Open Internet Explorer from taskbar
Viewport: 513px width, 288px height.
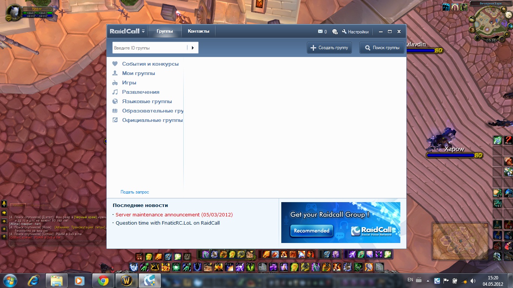(33, 280)
